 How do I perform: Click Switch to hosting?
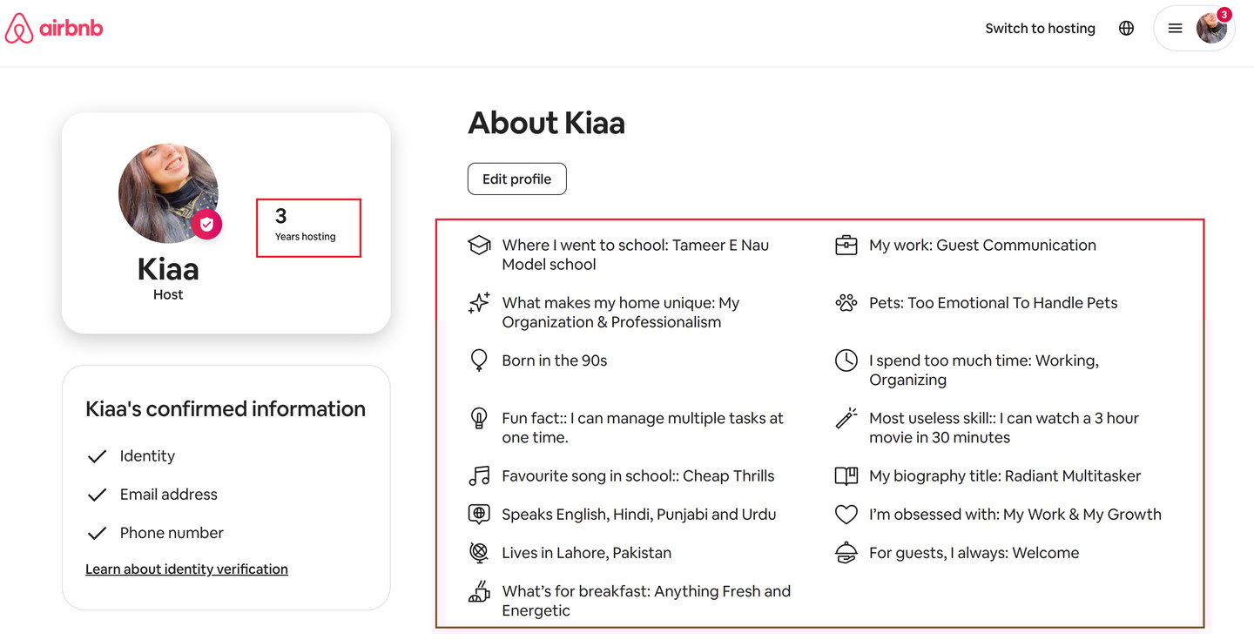[x=1040, y=29]
